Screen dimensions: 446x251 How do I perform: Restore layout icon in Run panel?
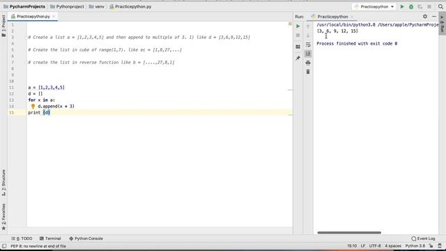tap(298, 47)
